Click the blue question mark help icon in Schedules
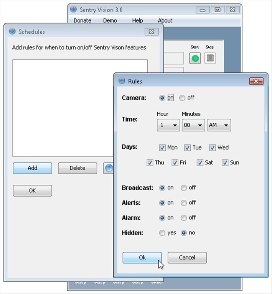 pyautogui.click(x=109, y=168)
